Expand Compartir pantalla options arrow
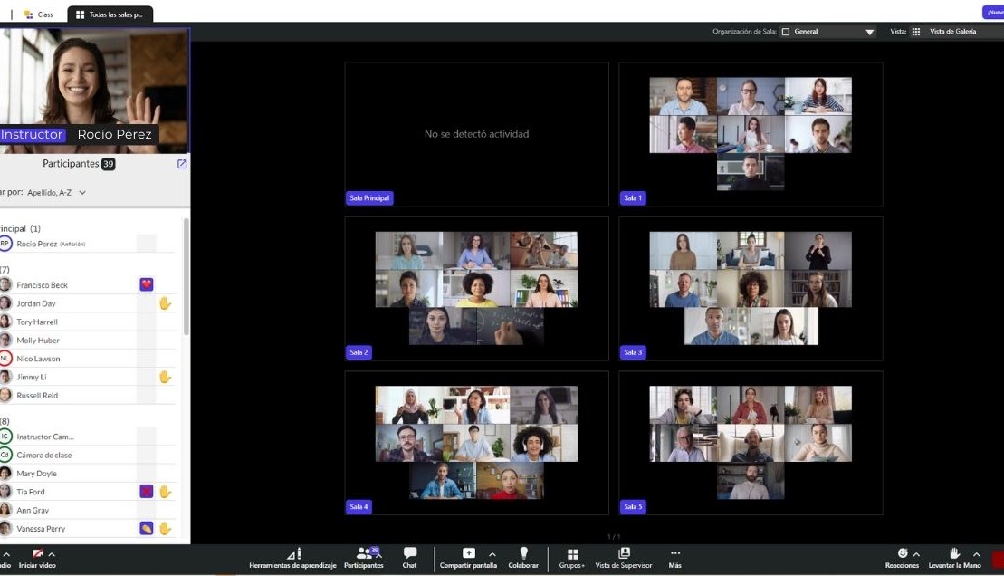This screenshot has height=576, width=1004. (x=492, y=554)
